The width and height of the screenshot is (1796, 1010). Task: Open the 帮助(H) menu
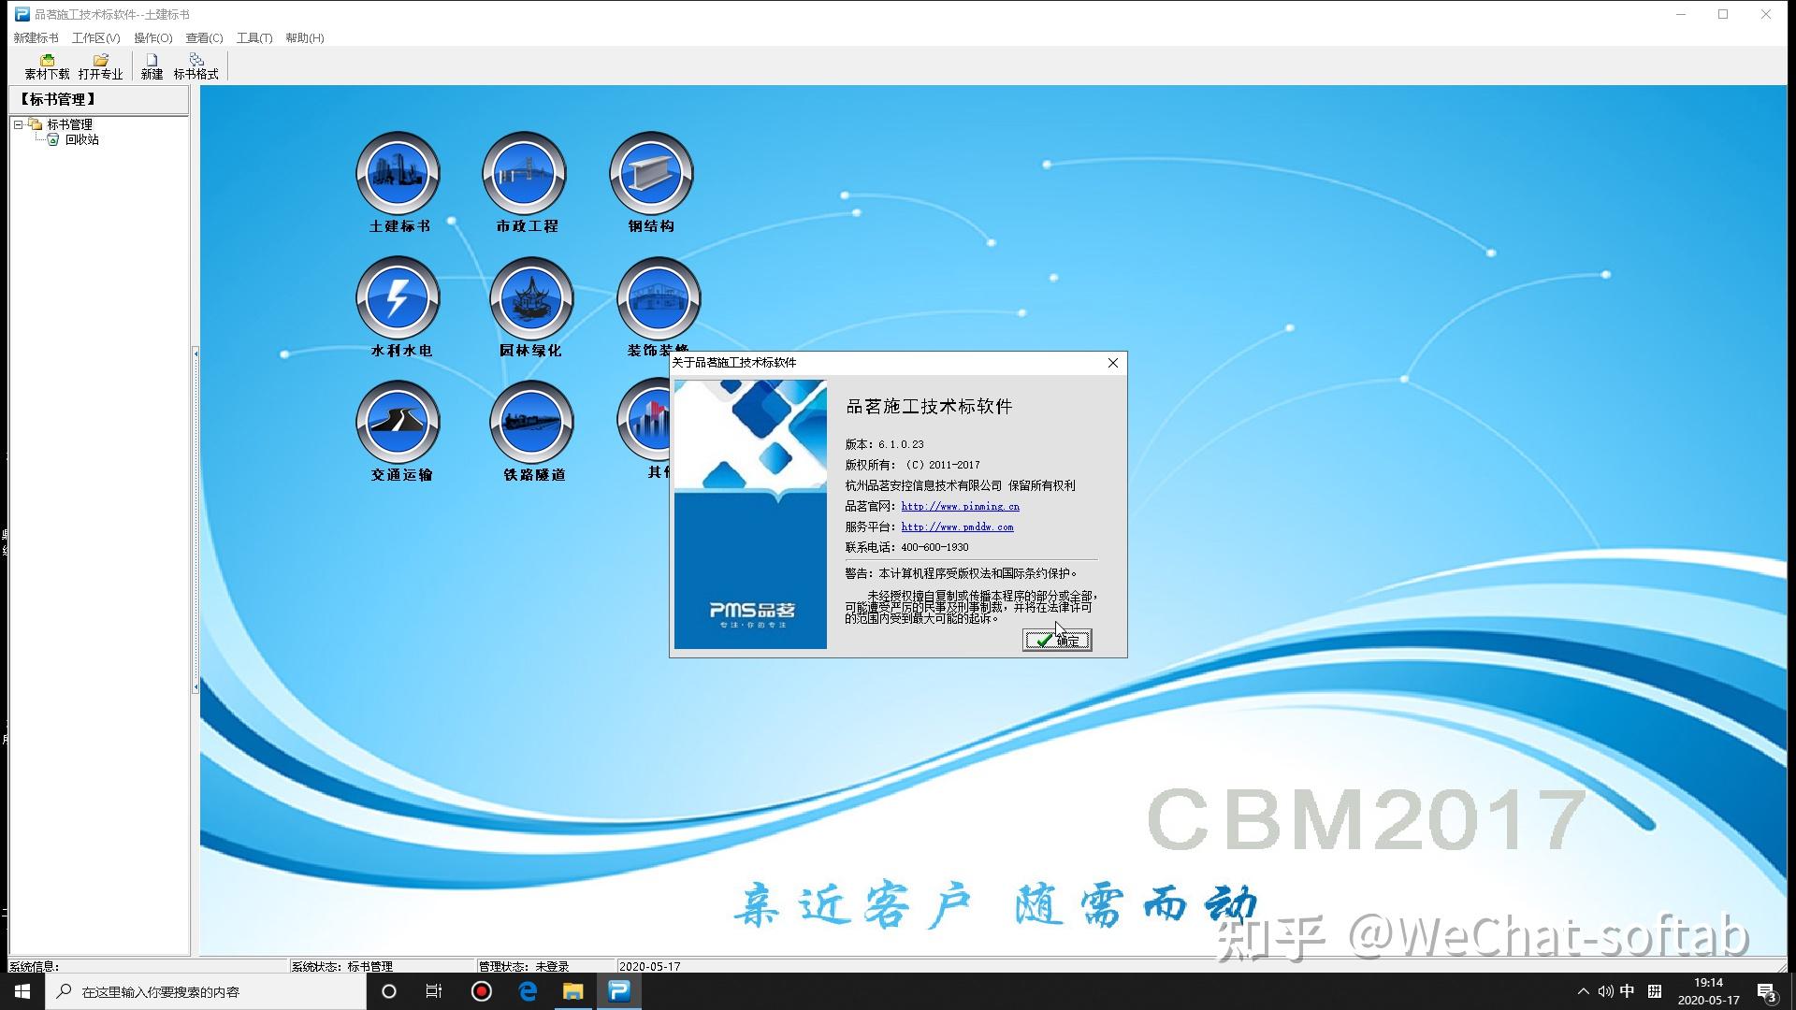[304, 38]
